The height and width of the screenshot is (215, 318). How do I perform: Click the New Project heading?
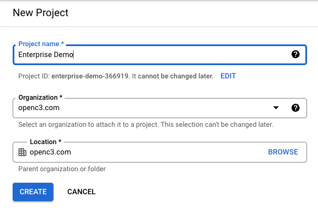coord(41,13)
